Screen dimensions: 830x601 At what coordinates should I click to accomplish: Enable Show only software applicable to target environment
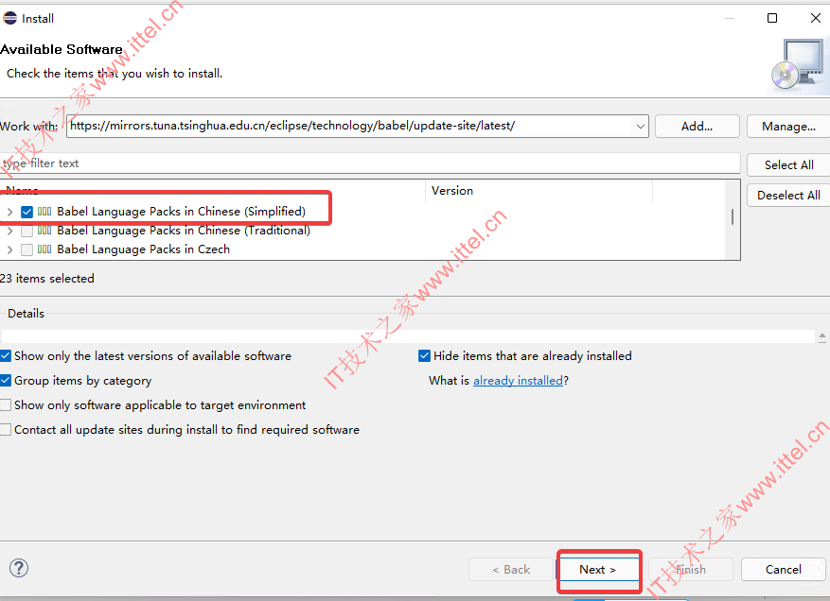tap(6, 404)
